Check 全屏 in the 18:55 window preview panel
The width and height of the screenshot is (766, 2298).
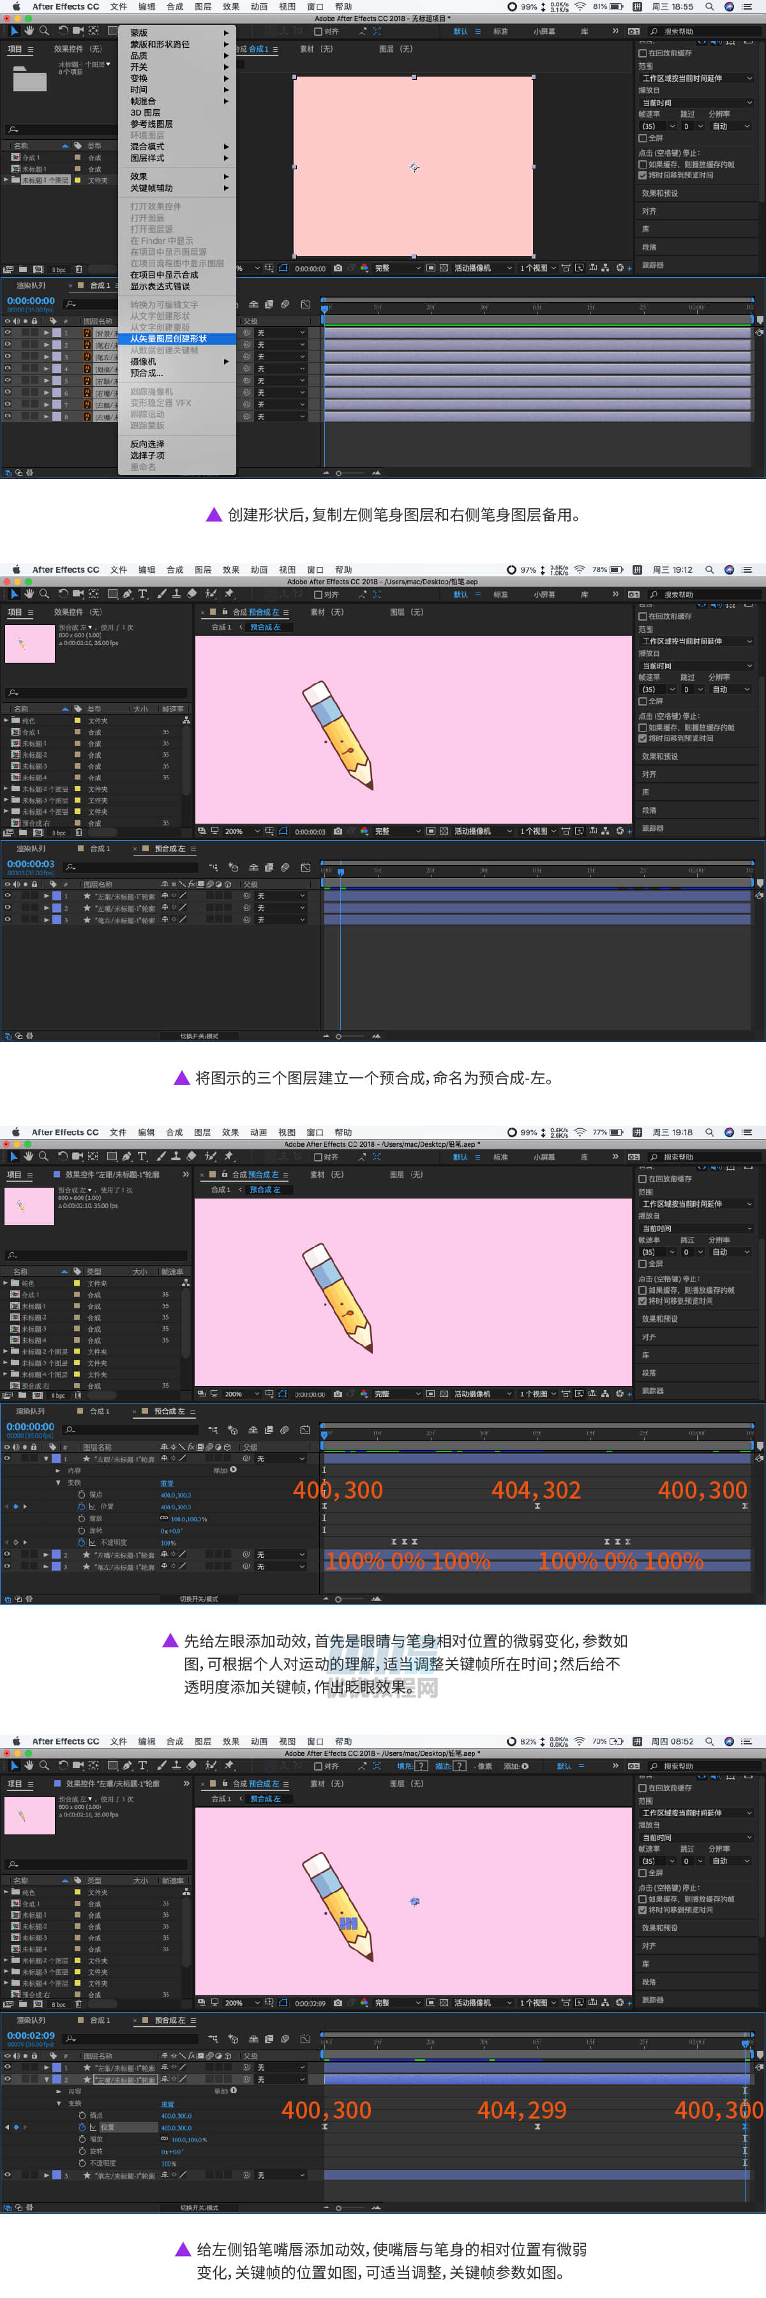pos(642,139)
